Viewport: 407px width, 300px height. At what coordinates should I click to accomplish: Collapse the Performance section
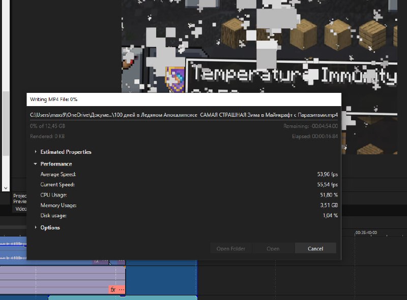35,164
